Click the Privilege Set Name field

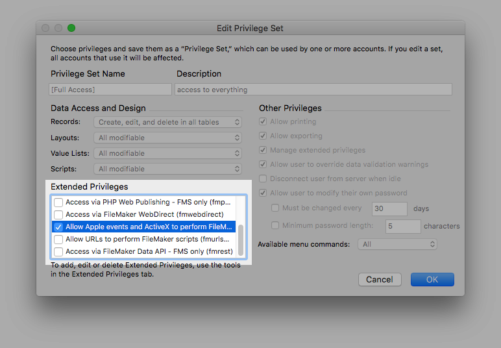110,90
